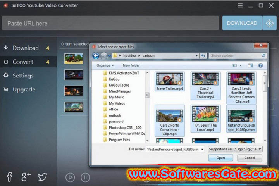Click the Forward arrow in file dialog
The image size is (279, 186).
pyautogui.click(x=104, y=56)
